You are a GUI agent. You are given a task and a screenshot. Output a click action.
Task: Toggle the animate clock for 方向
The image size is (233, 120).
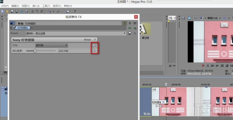[94, 45]
